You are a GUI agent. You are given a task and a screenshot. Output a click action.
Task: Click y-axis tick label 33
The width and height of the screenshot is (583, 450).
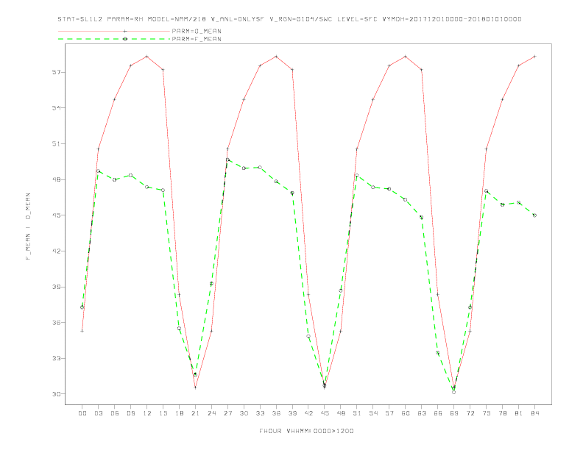coord(57,358)
